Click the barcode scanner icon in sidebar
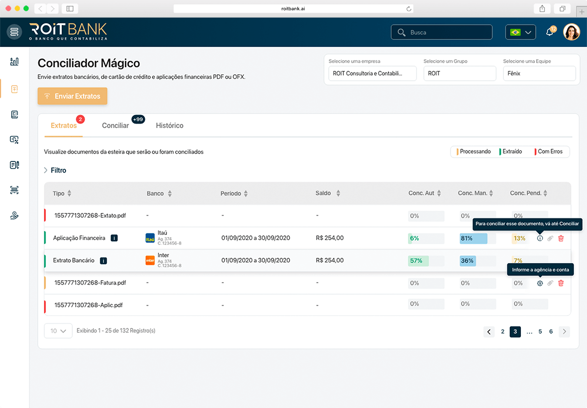 [x=15, y=190]
